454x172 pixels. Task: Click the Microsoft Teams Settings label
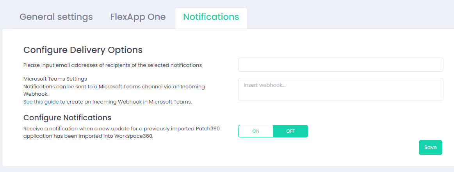[x=55, y=79]
